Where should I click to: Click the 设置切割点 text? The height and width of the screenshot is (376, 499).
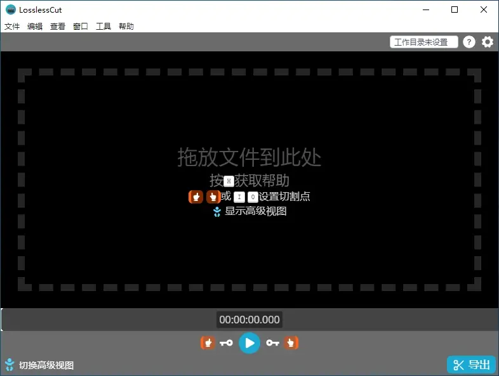click(284, 197)
